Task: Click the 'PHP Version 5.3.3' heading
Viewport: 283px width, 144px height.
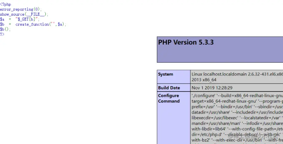Action: pyautogui.click(x=186, y=42)
